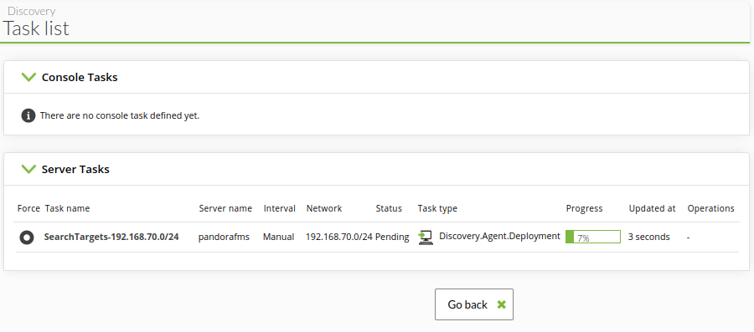Click the Task name column header

click(x=67, y=208)
